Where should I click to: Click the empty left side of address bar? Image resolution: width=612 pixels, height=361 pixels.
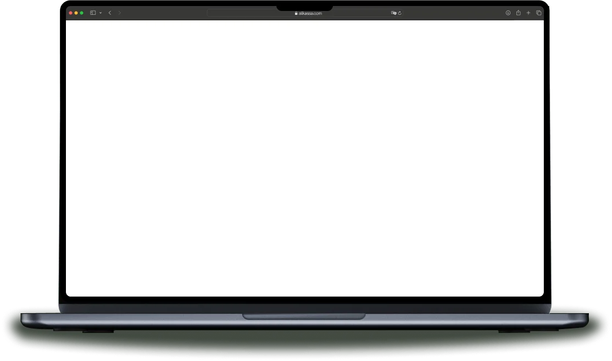click(242, 13)
